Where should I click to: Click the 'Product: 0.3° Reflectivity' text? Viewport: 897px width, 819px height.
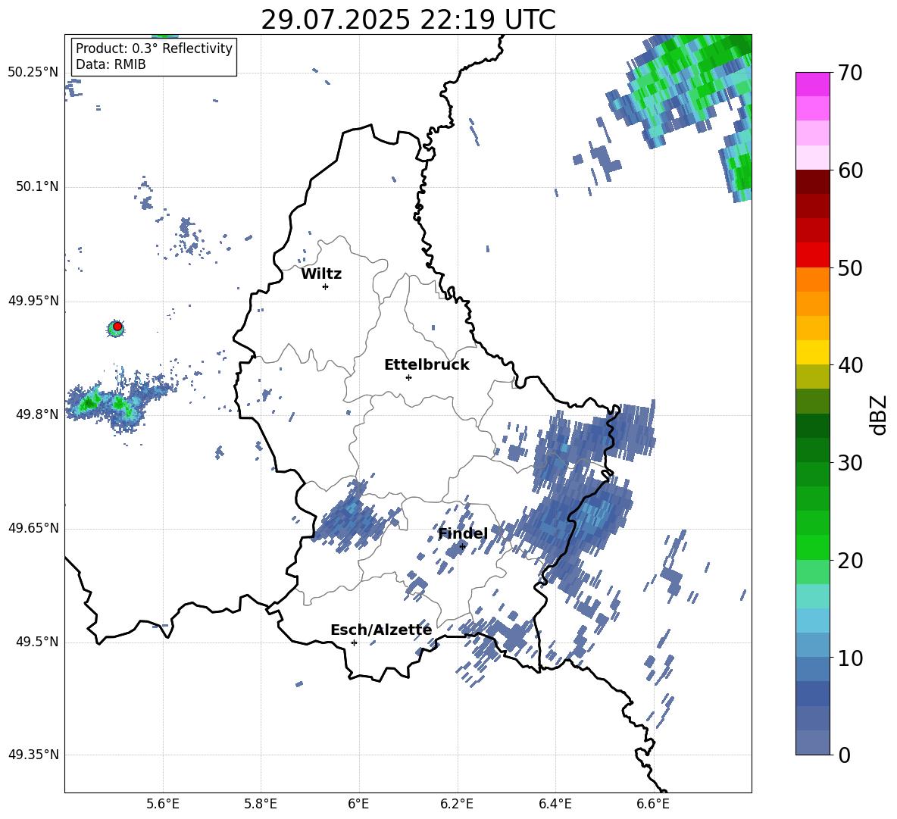pyautogui.click(x=154, y=48)
